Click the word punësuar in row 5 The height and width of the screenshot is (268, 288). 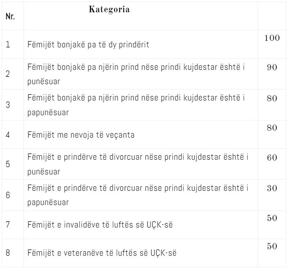[44, 172]
